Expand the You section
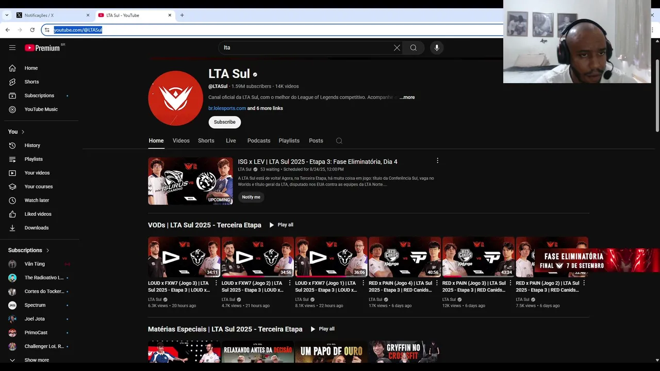The image size is (660, 371). tap(16, 132)
